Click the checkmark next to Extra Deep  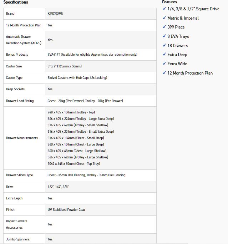(164, 55)
